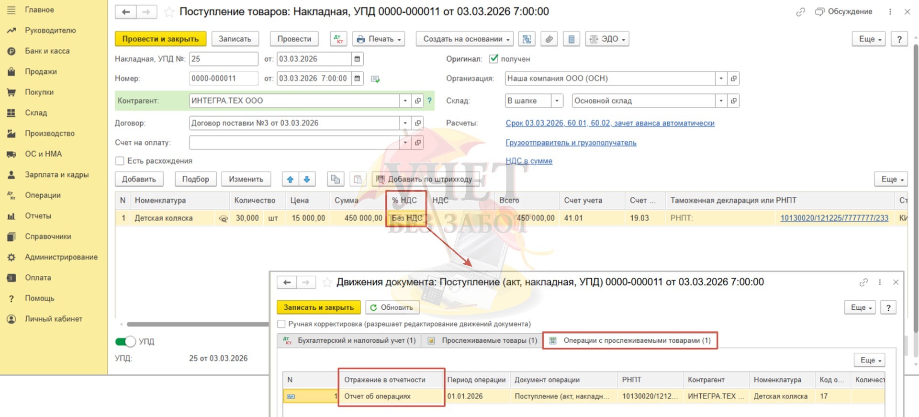Click the Дт/Кт document movements icon
Viewport: 919px width, 417px height.
point(338,39)
